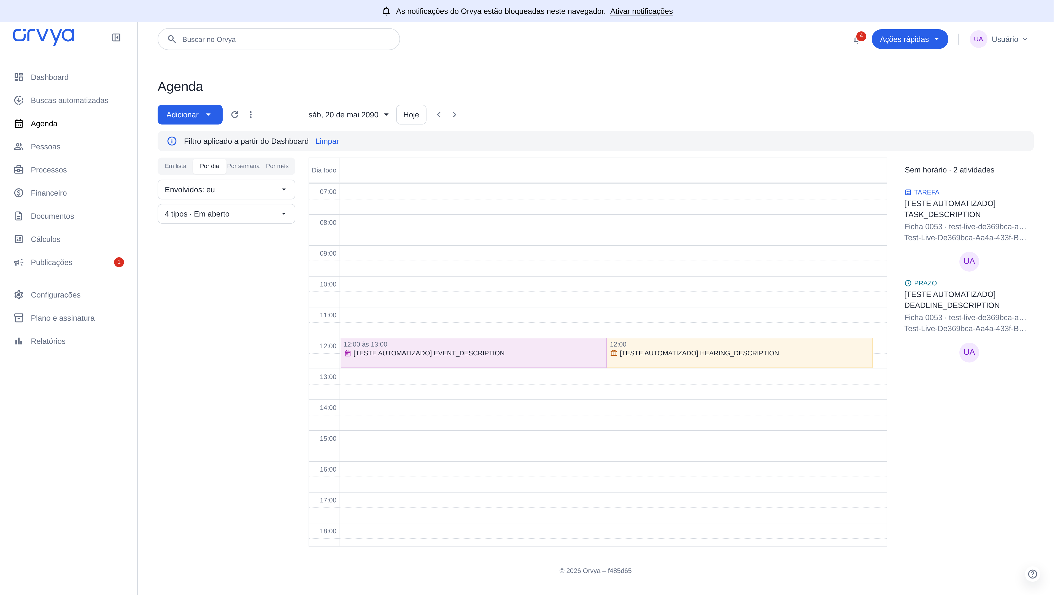Open the Ações rápidas menu
The height and width of the screenshot is (595, 1058).
(x=910, y=39)
